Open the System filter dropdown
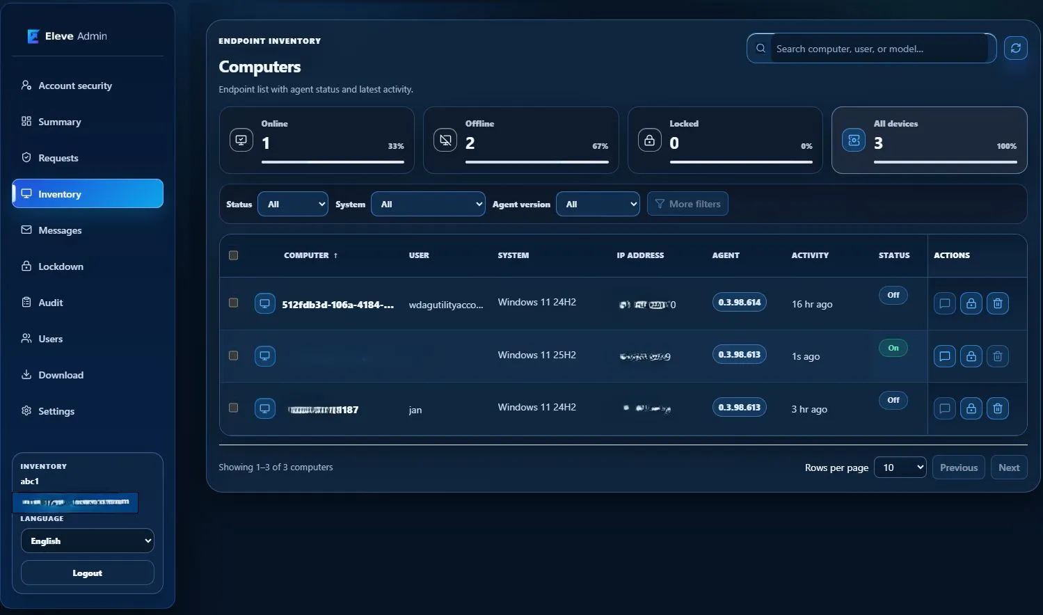The height and width of the screenshot is (615, 1043). click(428, 204)
